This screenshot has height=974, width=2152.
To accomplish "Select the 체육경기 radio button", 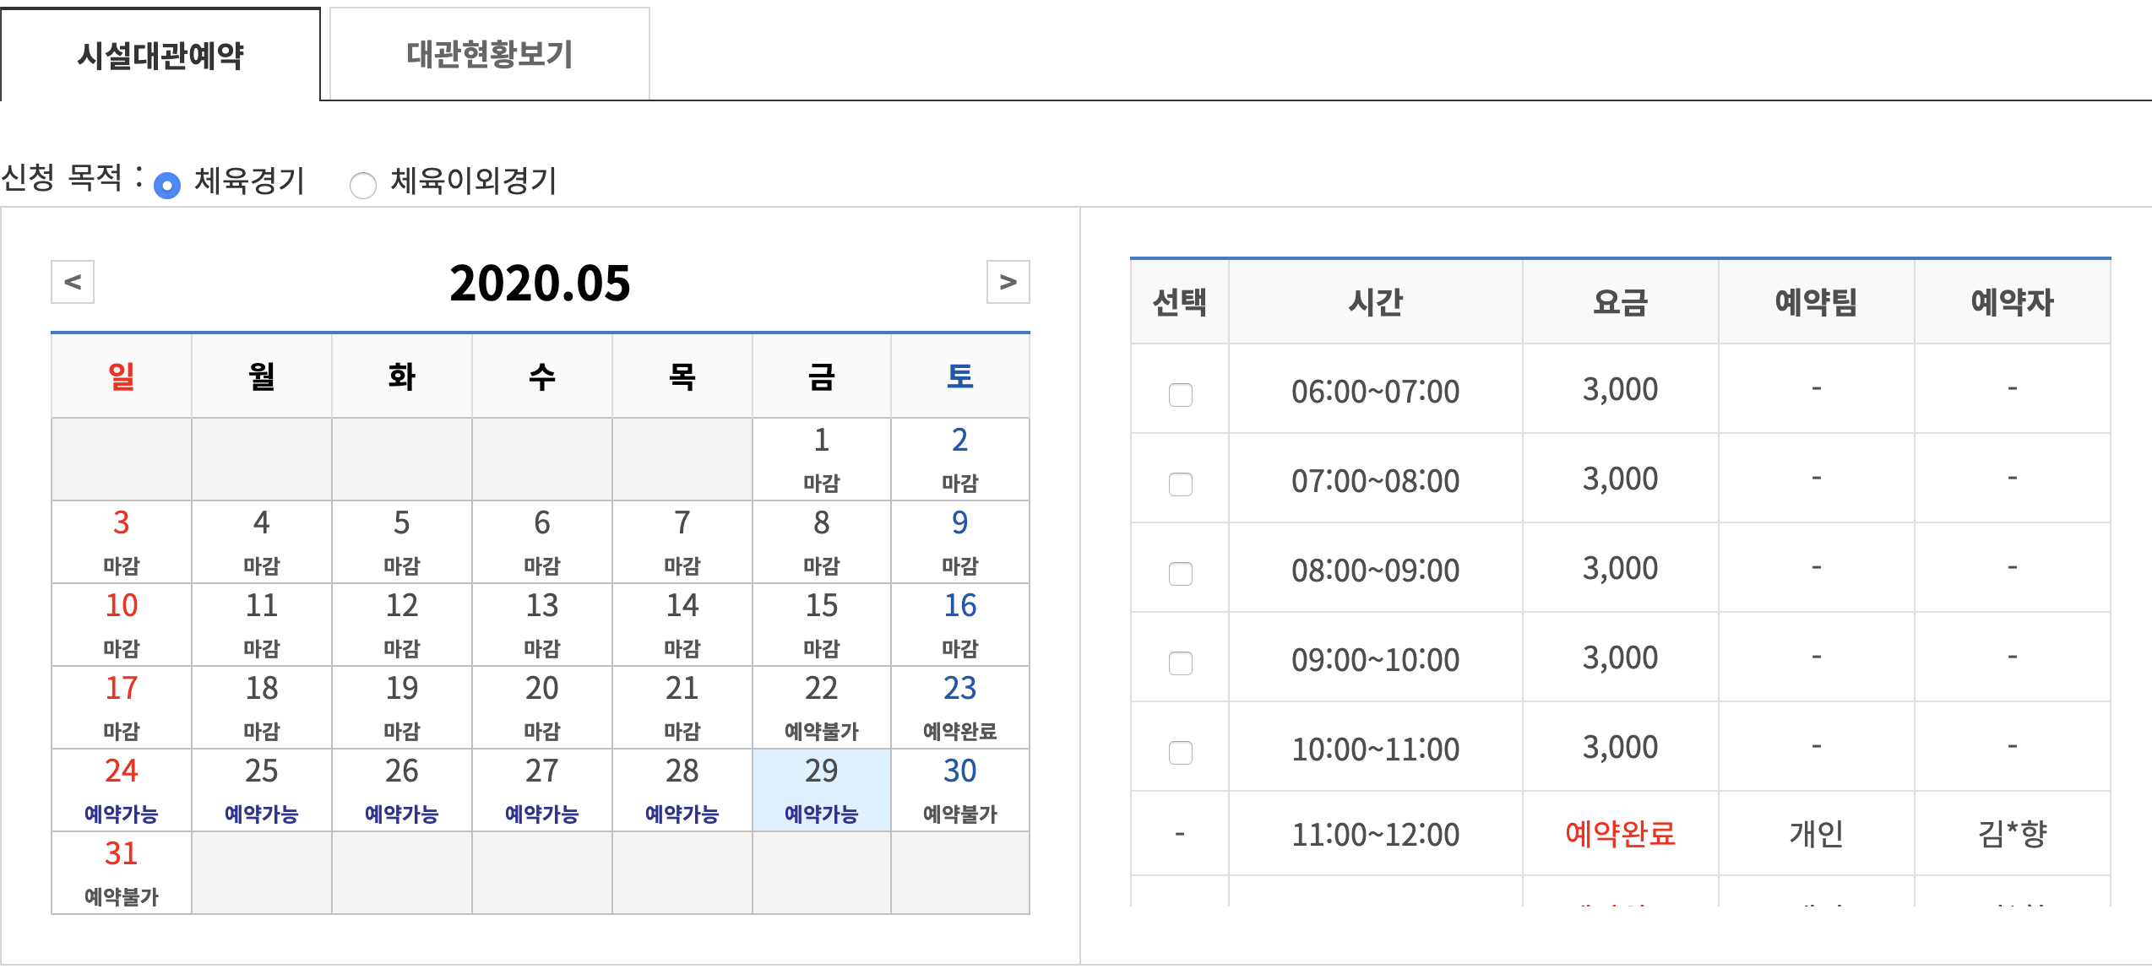I will [x=167, y=185].
